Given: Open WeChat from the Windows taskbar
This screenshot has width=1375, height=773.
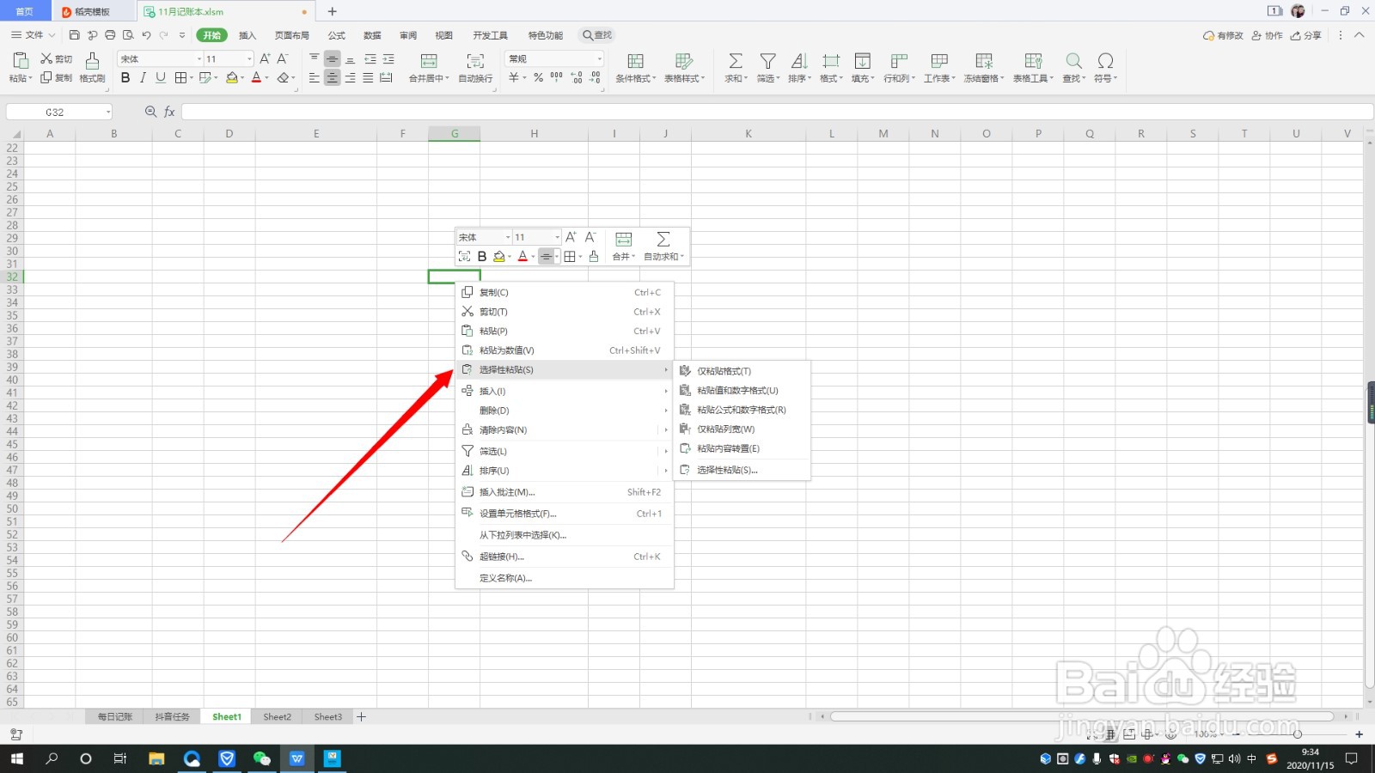Looking at the screenshot, I should (261, 758).
